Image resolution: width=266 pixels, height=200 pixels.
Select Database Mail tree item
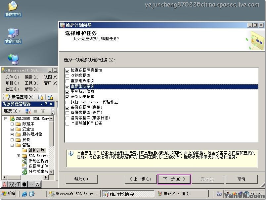point(35,166)
